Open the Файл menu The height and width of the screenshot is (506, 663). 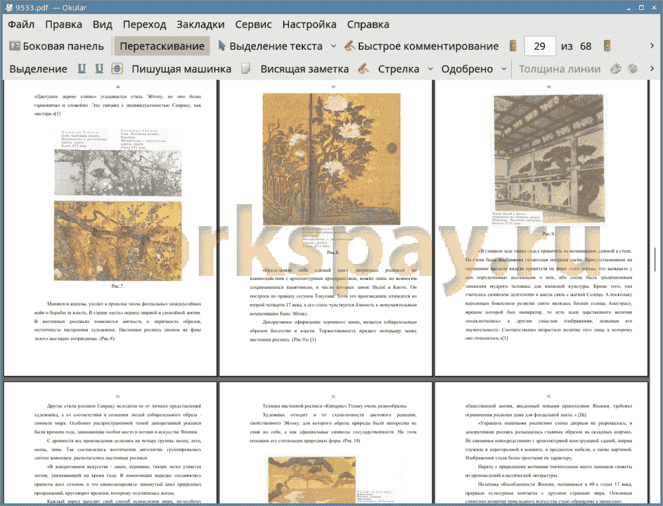(21, 25)
